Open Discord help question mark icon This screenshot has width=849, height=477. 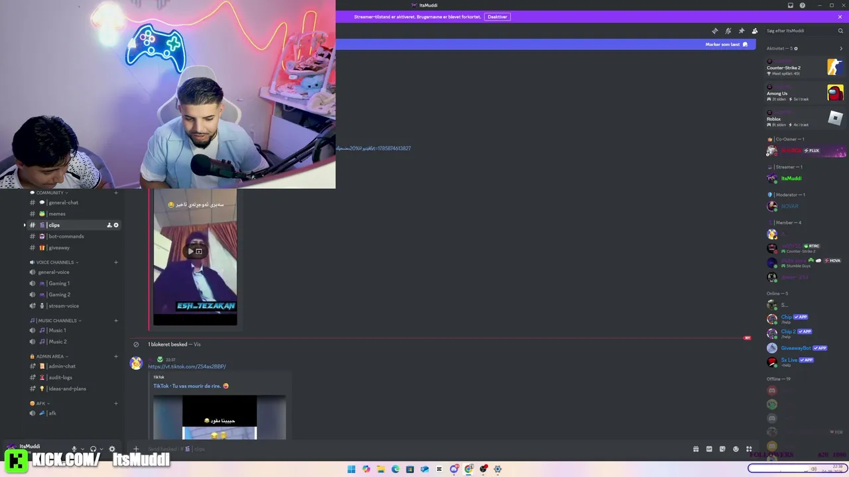(803, 5)
